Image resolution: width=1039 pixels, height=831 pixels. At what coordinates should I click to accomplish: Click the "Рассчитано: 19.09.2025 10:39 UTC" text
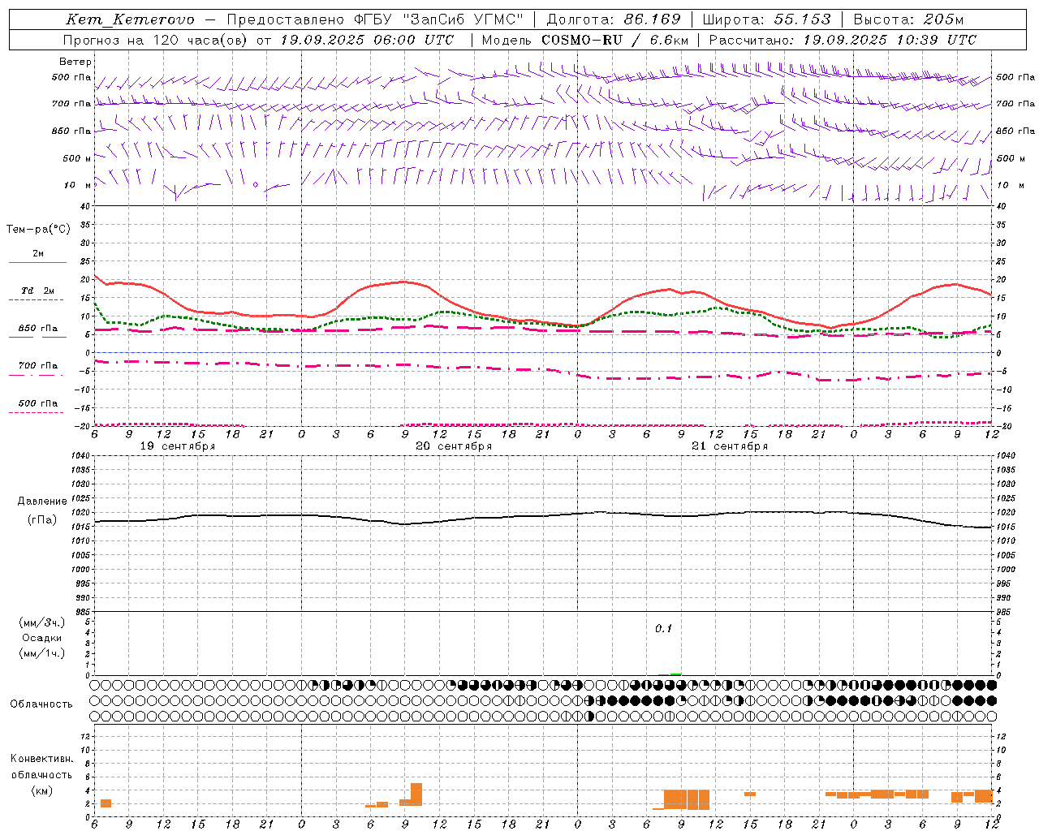point(843,40)
